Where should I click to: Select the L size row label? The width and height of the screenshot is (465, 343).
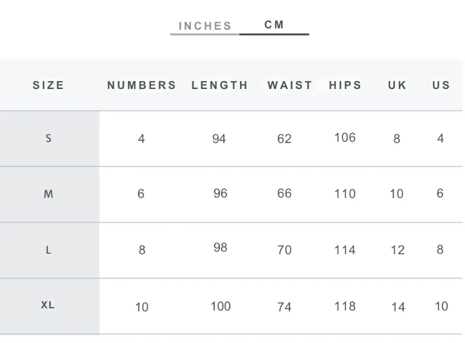point(49,250)
